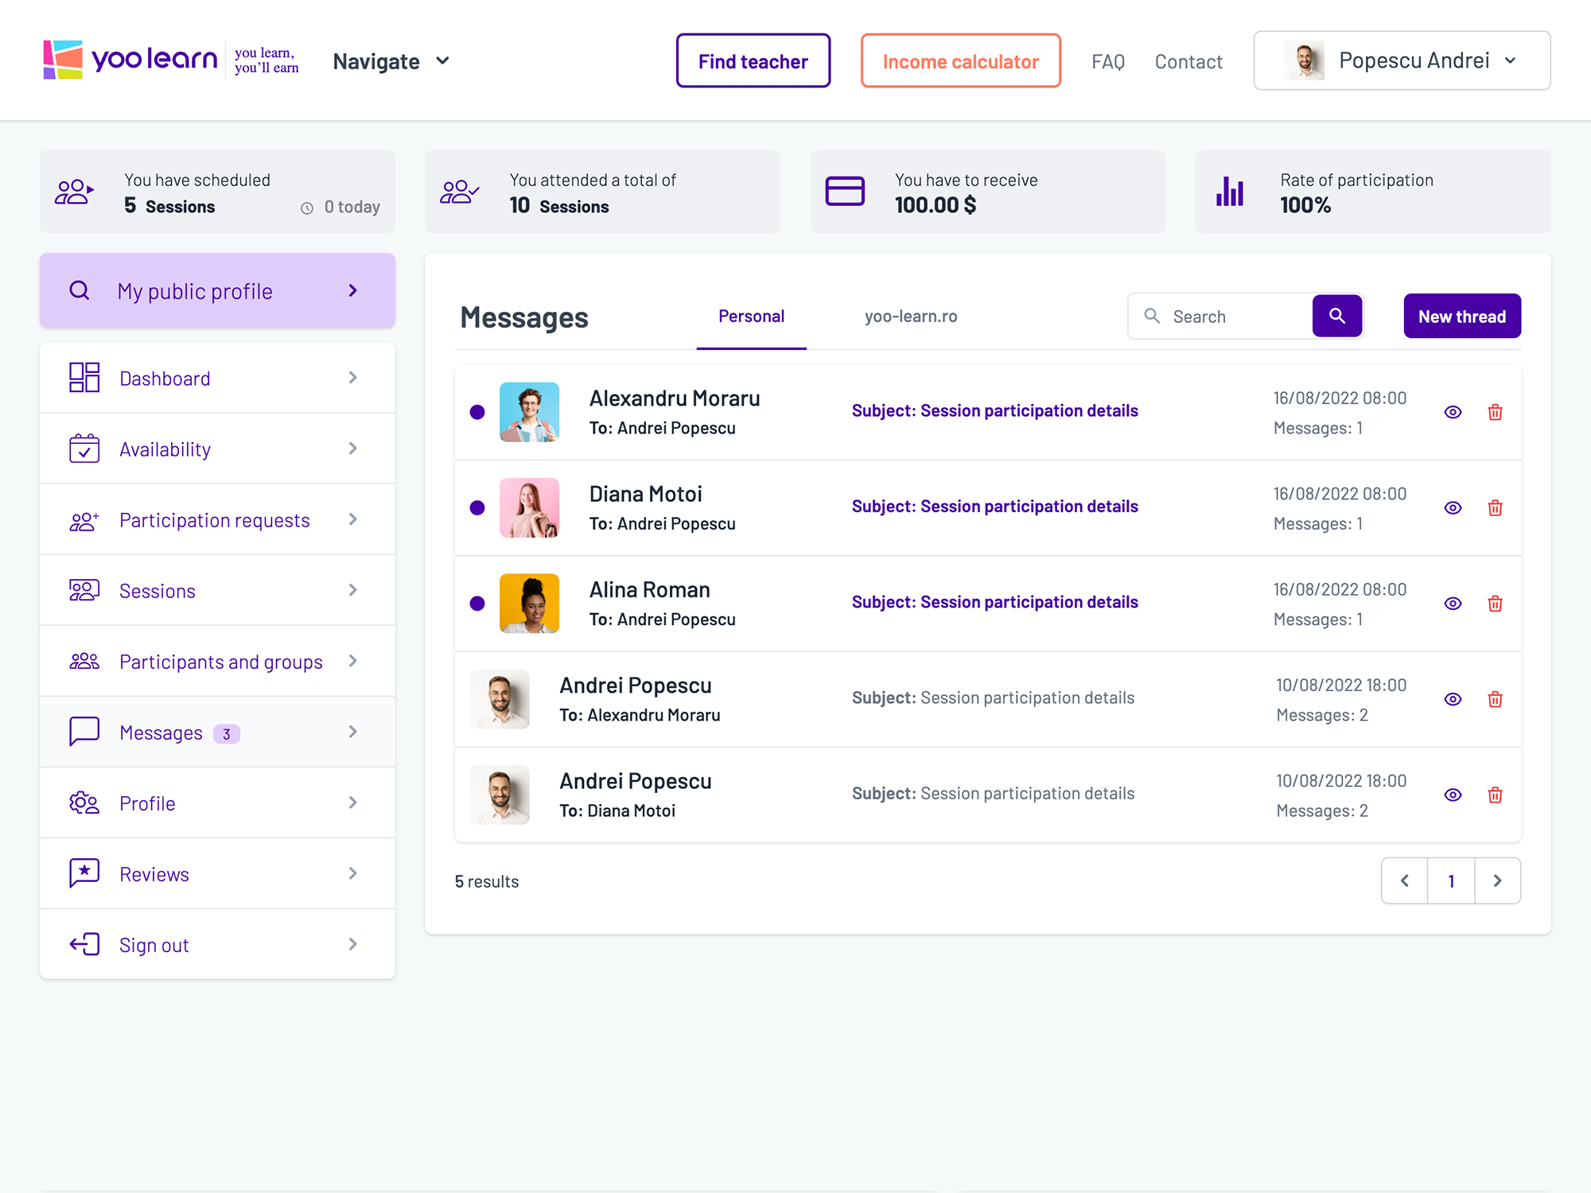This screenshot has width=1591, height=1193.
Task: Click the New thread button
Action: [x=1461, y=317]
